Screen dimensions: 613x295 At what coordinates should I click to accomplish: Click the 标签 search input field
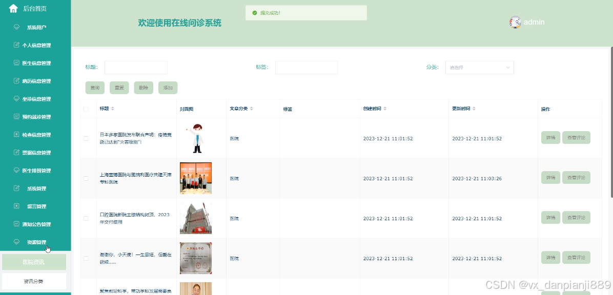click(x=306, y=67)
